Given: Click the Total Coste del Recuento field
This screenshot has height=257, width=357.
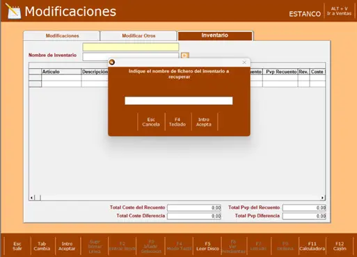Looking at the screenshot, I should [x=194, y=208].
